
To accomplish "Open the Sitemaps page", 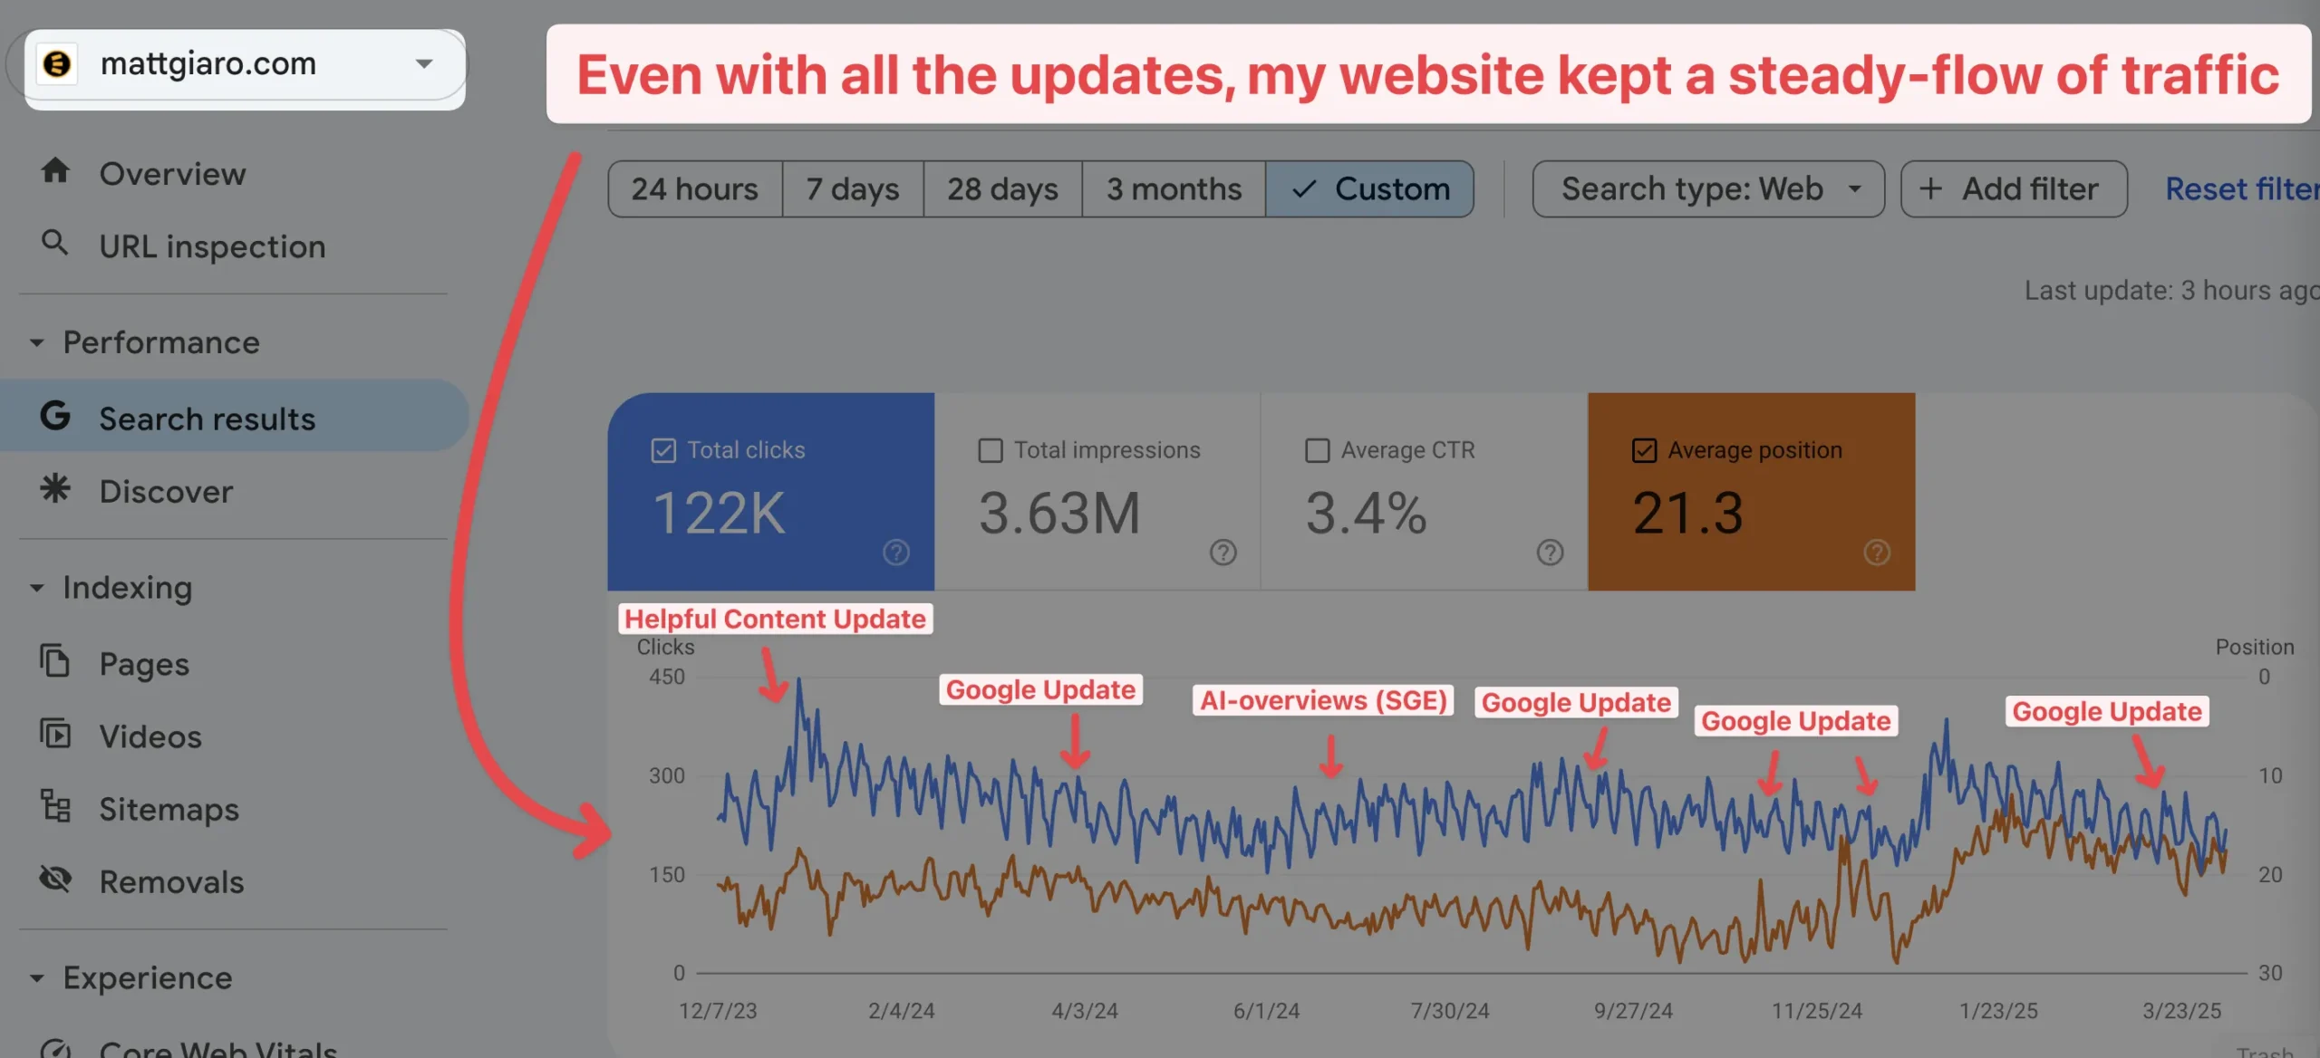I will (x=234, y=808).
